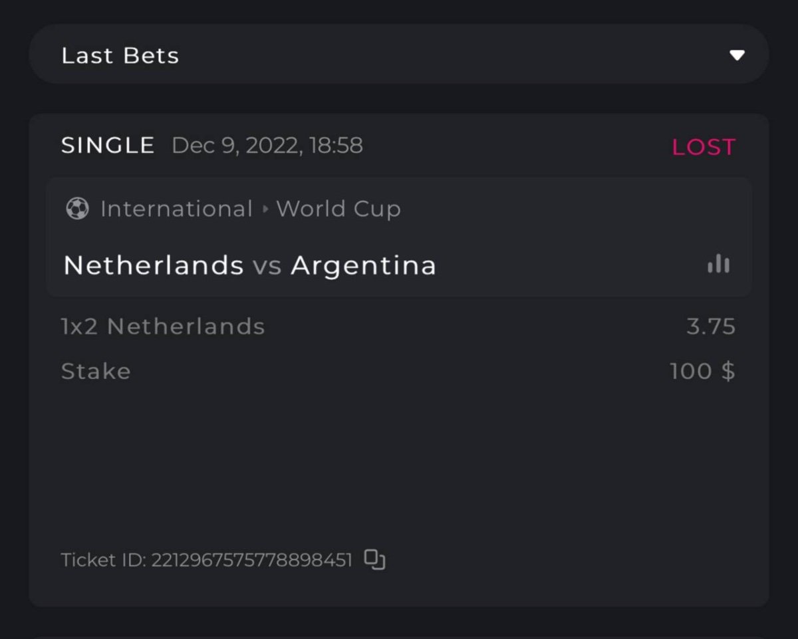Click the empty area of the bet card
The height and width of the screenshot is (639, 798).
(399, 465)
